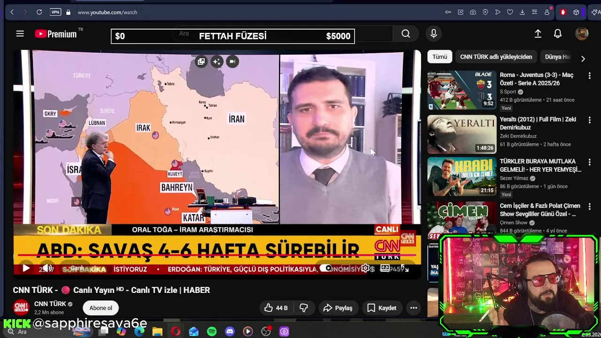This screenshot has height=338, width=601.
Task: Open options menu for Roma - Juventus video
Action: tap(590, 76)
